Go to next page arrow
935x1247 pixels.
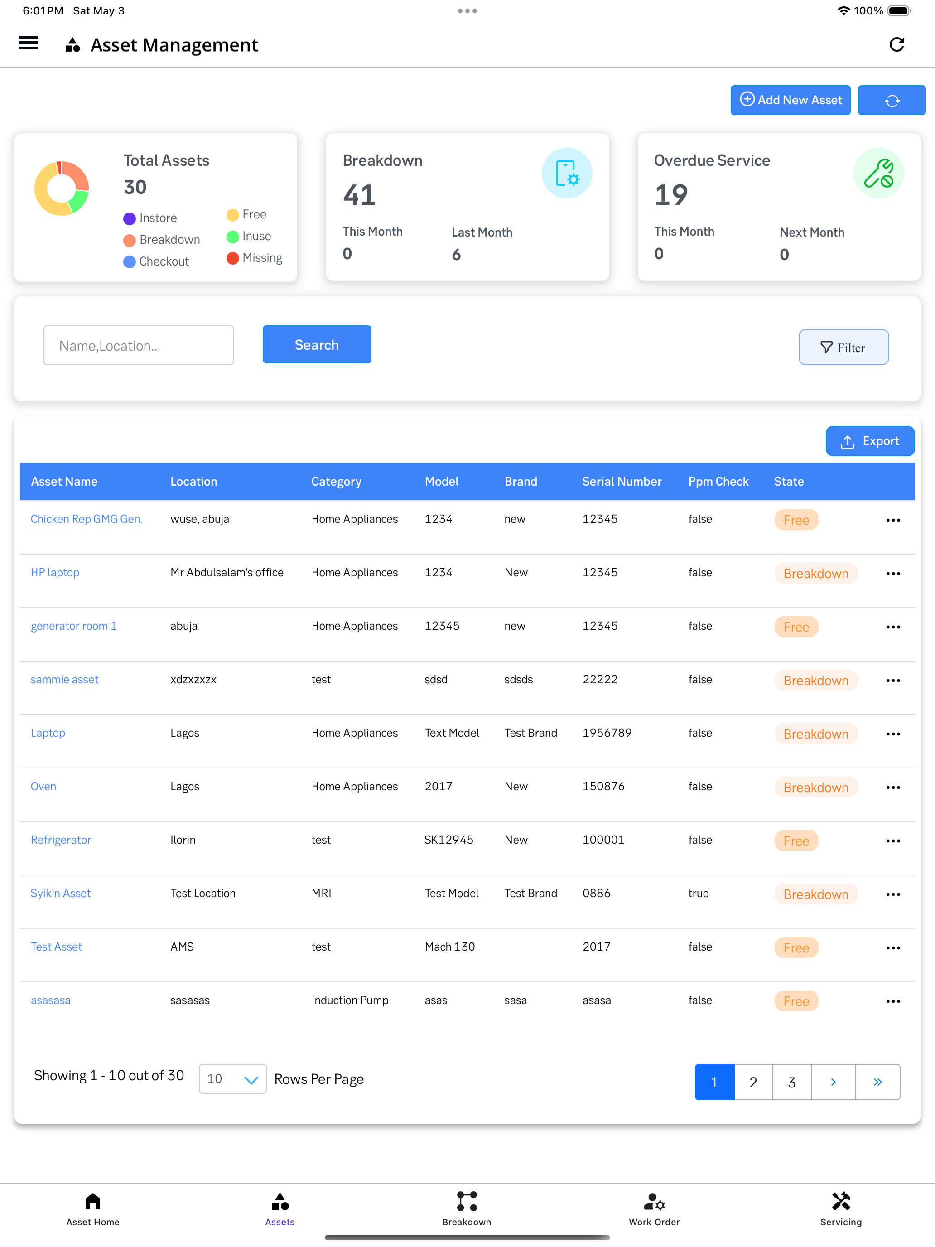coord(833,1082)
